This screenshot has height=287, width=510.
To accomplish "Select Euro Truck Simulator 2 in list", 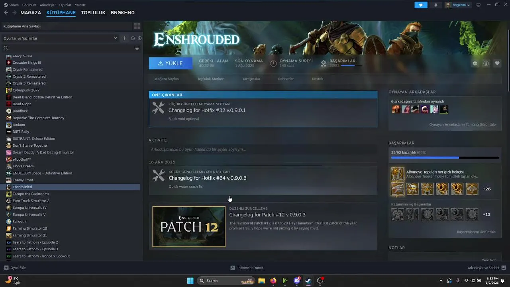I will 31,201.
